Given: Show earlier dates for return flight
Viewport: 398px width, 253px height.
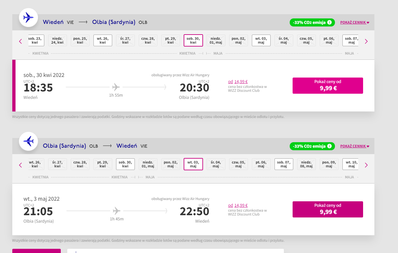Looking at the screenshot, I should click(20, 165).
